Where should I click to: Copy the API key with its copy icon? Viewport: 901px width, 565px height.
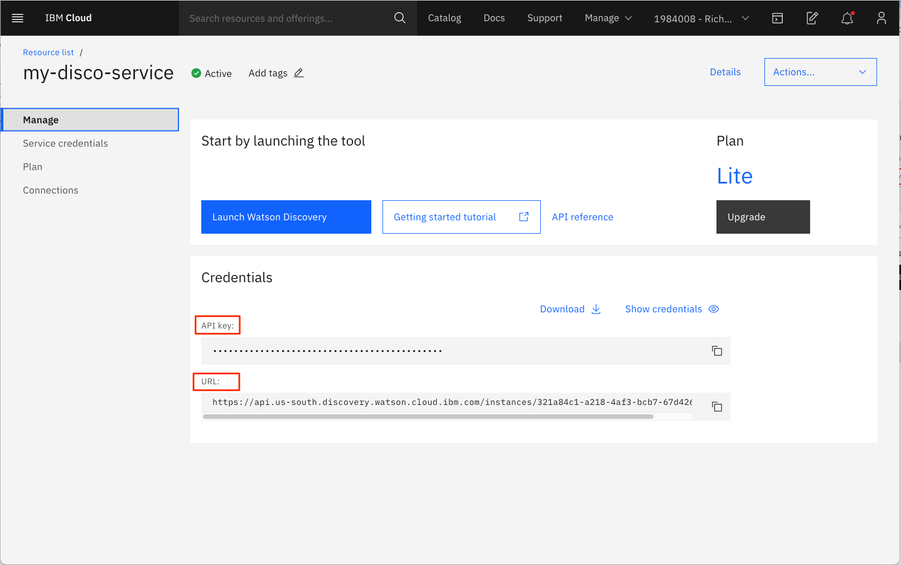click(x=717, y=351)
